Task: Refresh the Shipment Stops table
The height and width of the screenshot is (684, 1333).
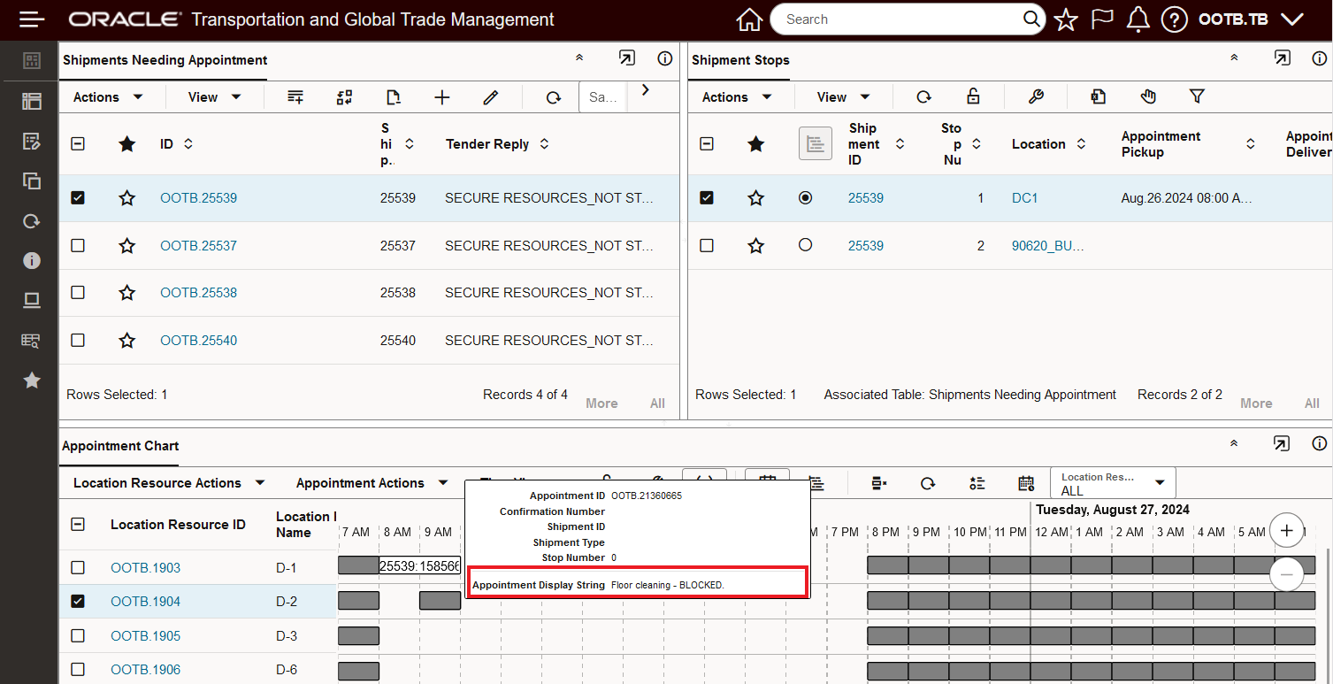Action: pyautogui.click(x=923, y=96)
